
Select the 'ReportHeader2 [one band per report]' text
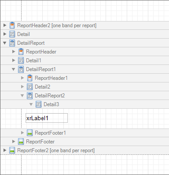57,25
